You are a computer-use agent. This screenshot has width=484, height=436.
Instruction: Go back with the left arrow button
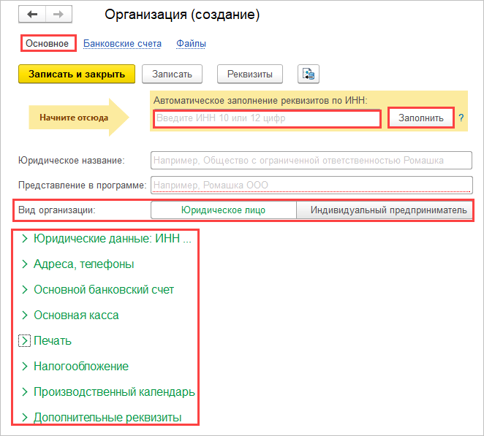(x=32, y=14)
